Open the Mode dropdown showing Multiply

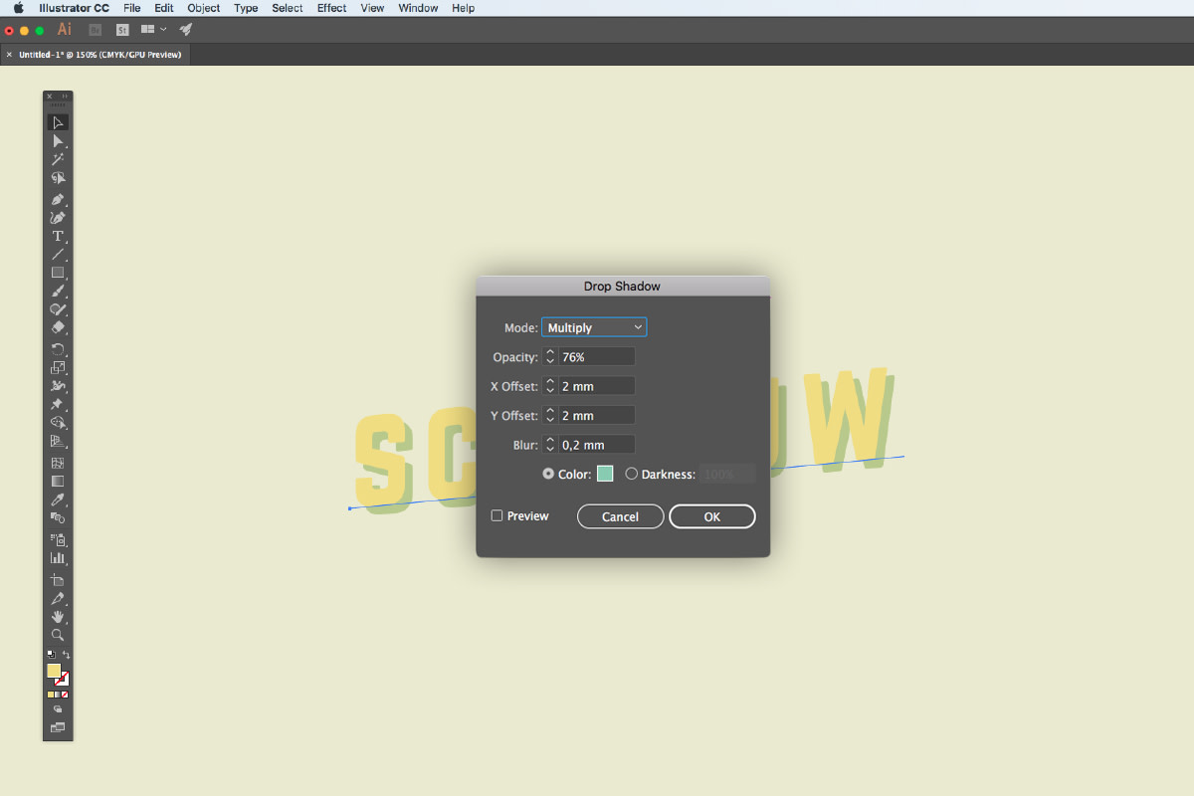pos(594,326)
